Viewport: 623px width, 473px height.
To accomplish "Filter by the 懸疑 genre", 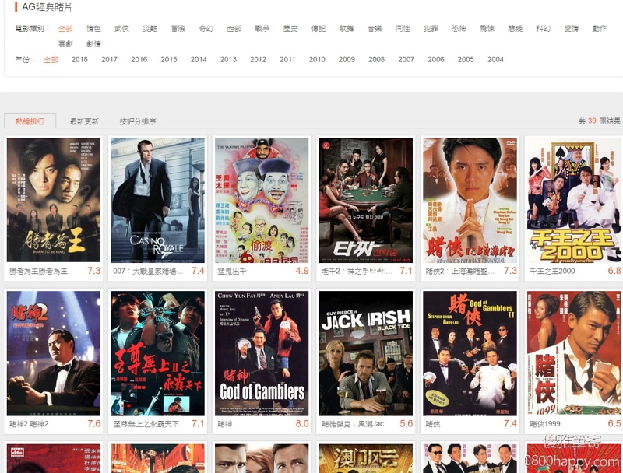I will [x=516, y=29].
